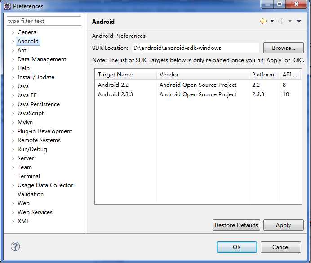Click the Cancel button
311x263 pixels.
[x=280, y=247]
